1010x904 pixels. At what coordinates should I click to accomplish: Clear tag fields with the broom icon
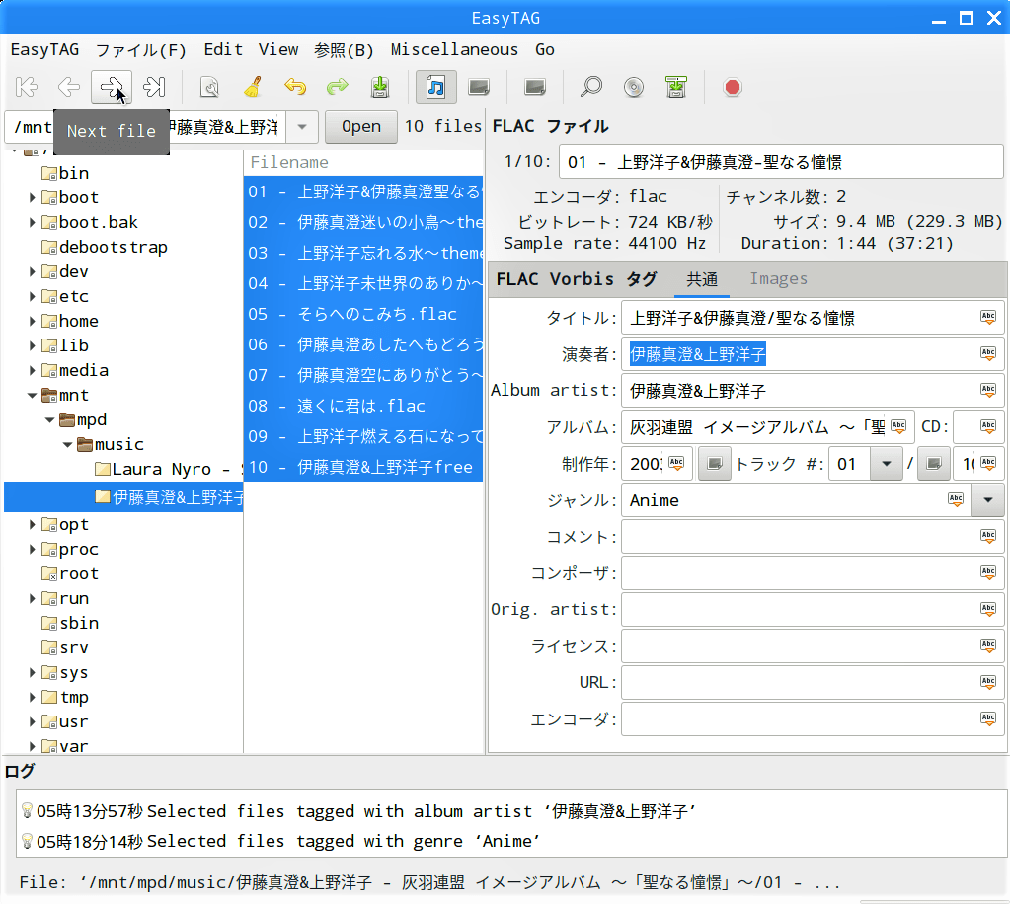click(253, 87)
